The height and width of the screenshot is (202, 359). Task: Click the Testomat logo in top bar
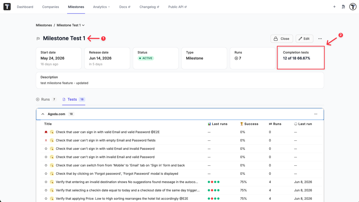[x=7, y=7]
